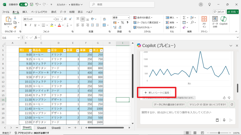Click the thumbs down icon in Copilot
Image resolution: width=241 pixels, height=135 pixels.
pos(229,98)
